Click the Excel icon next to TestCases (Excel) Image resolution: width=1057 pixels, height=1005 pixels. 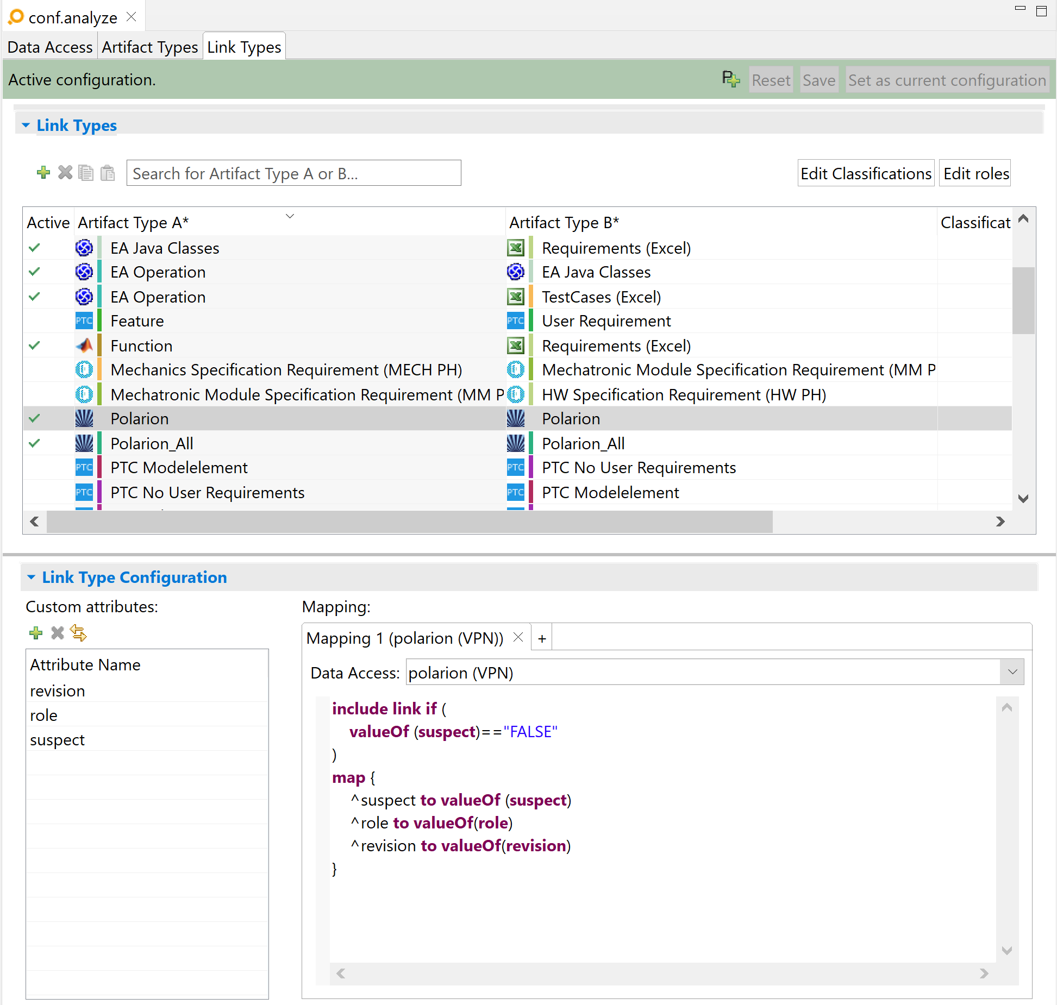pos(516,297)
